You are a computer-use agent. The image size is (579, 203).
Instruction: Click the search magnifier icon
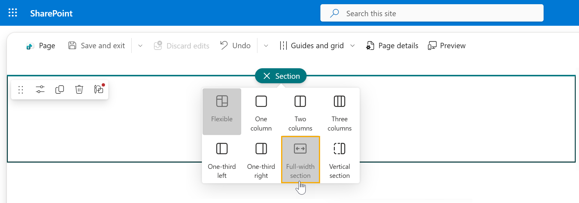(334, 13)
